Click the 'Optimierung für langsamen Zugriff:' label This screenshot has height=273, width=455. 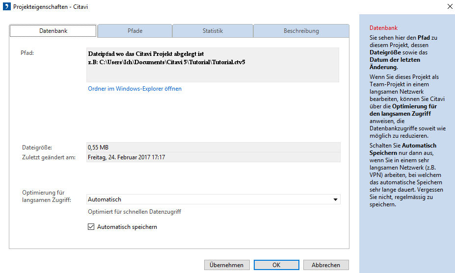click(x=47, y=196)
